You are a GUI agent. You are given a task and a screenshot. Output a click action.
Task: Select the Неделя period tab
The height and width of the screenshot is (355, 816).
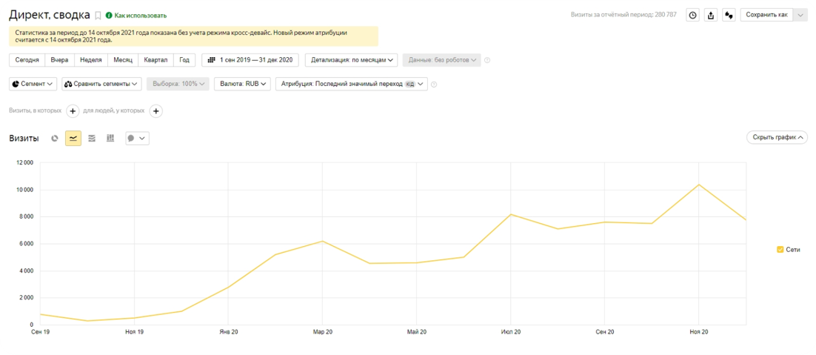91,60
